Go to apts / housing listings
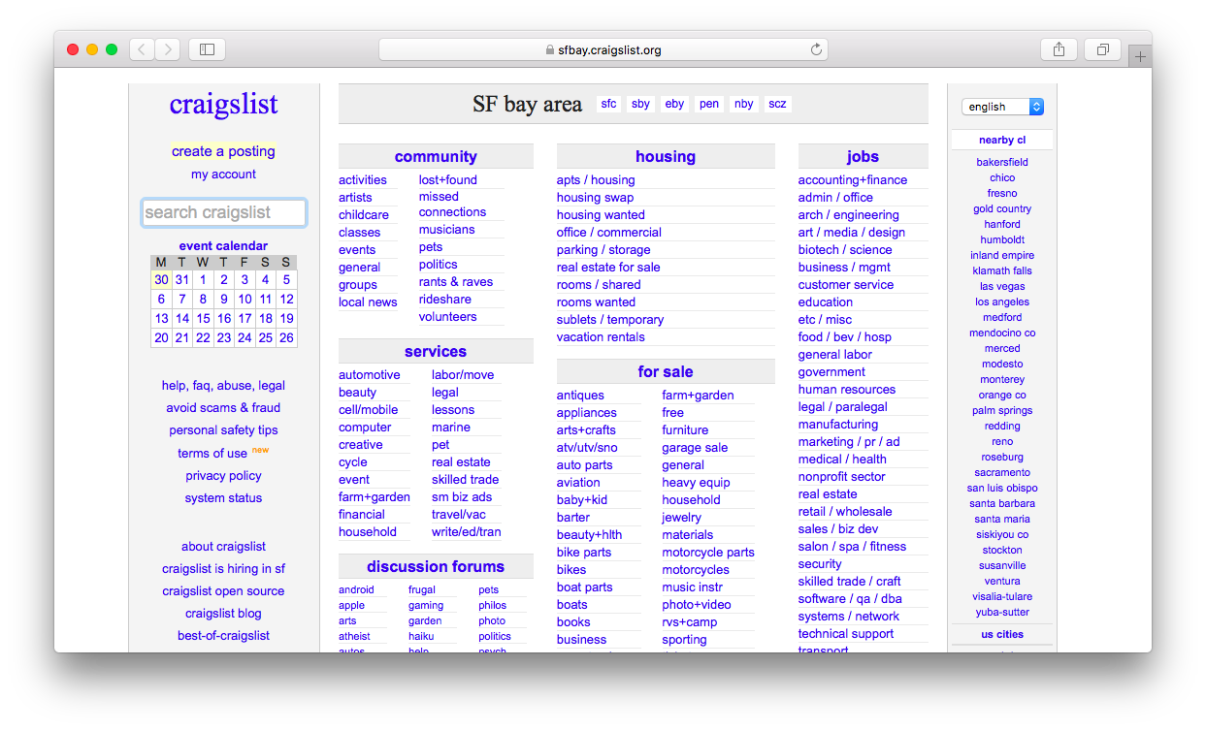 [x=596, y=180]
